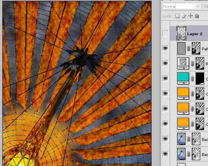Toggle mask link on lowest orange fill layer

pos(193,124)
